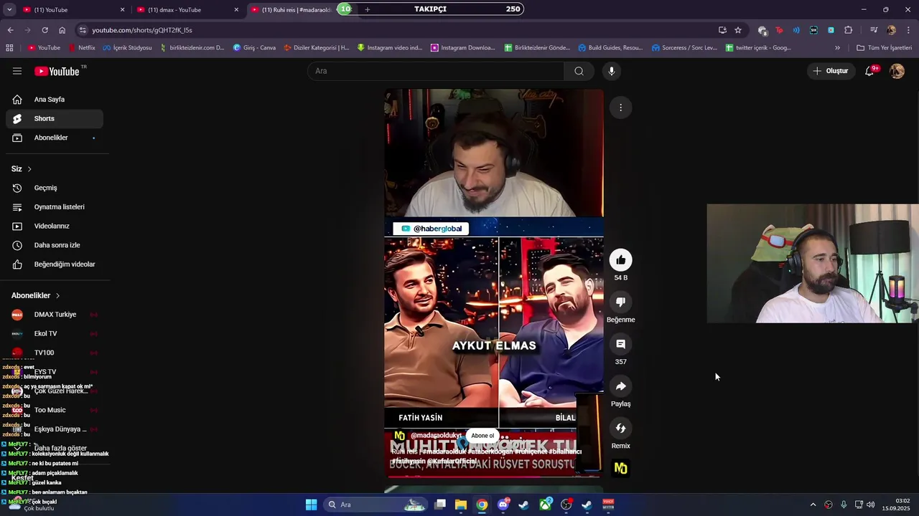The width and height of the screenshot is (919, 516).
Task: Select Shorts in sidebar
Action: pyautogui.click(x=55, y=118)
